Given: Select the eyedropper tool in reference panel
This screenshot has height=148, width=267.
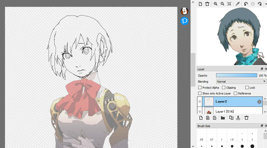Looking at the screenshot, I should (x=238, y=4).
